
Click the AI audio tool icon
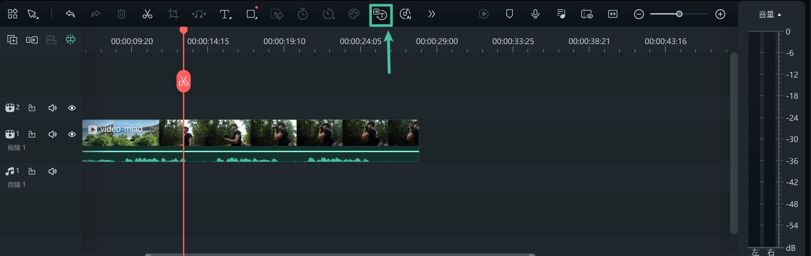point(405,14)
